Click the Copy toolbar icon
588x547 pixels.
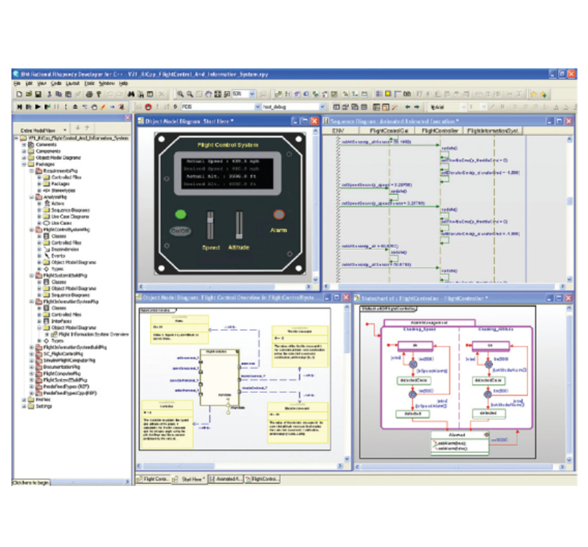(59, 94)
